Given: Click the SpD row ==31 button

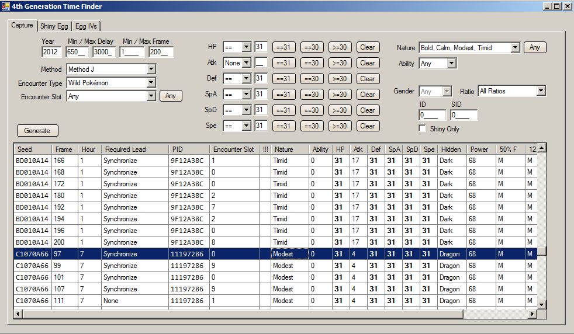Looking at the screenshot, I should tap(283, 110).
